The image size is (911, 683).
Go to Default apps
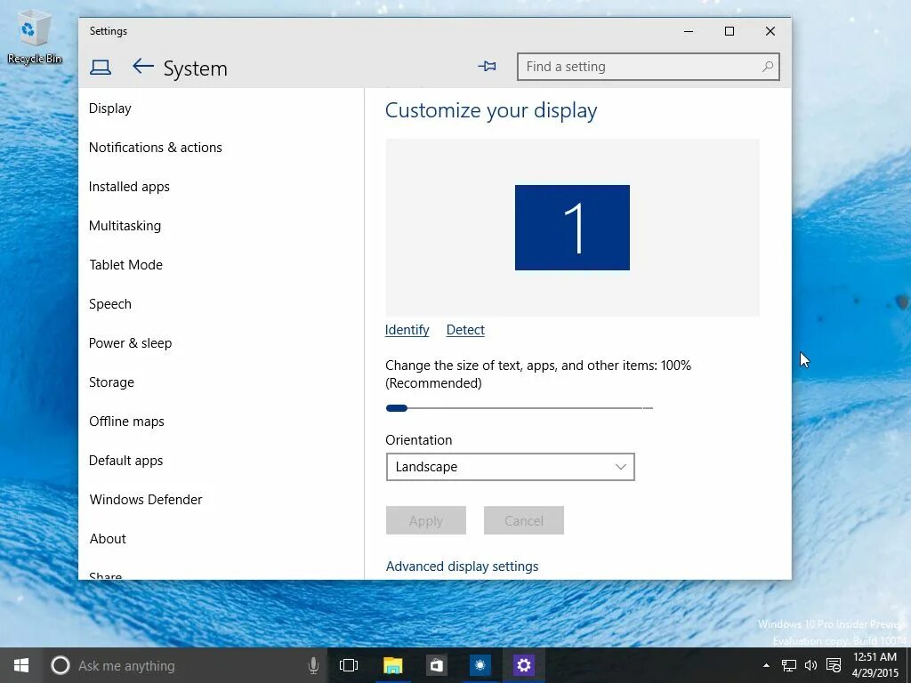(125, 461)
